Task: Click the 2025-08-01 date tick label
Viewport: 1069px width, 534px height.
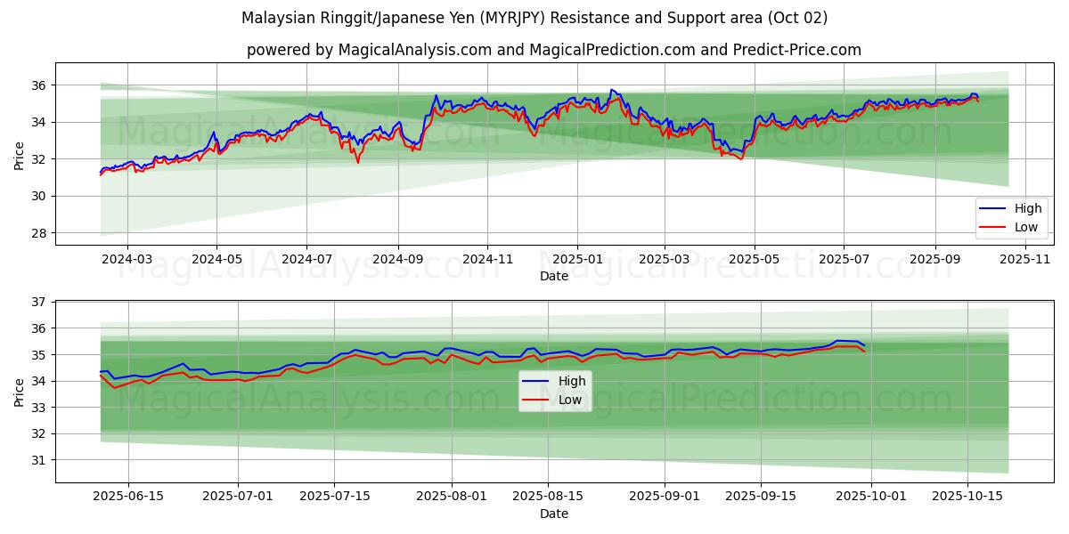Action: tap(452, 497)
